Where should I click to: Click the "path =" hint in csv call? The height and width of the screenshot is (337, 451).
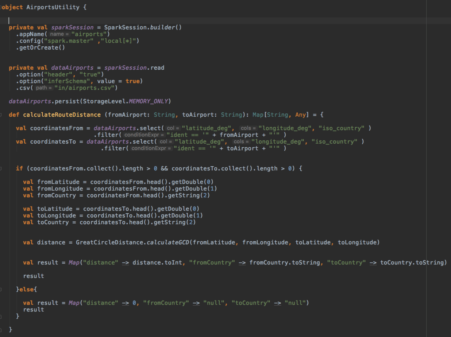(44, 88)
